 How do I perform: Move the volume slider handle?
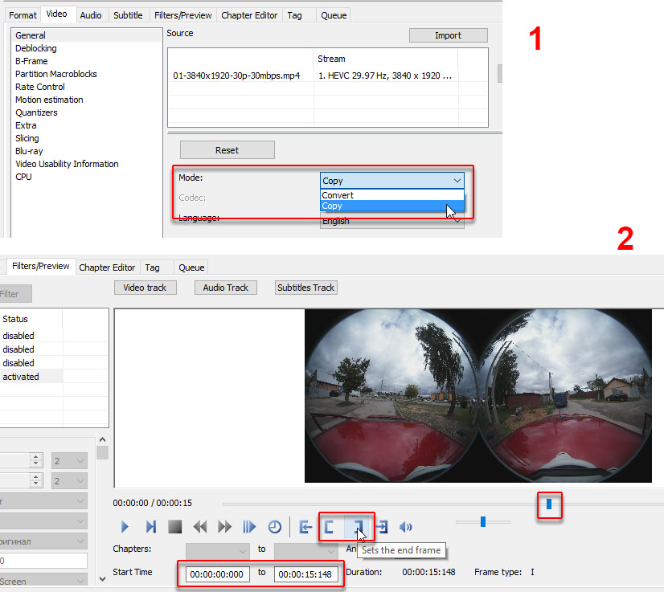483,522
